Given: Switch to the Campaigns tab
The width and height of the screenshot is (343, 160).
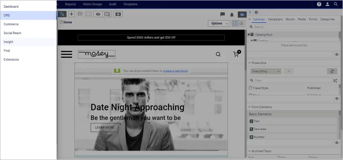Looking at the screenshot, I should click(x=275, y=19).
